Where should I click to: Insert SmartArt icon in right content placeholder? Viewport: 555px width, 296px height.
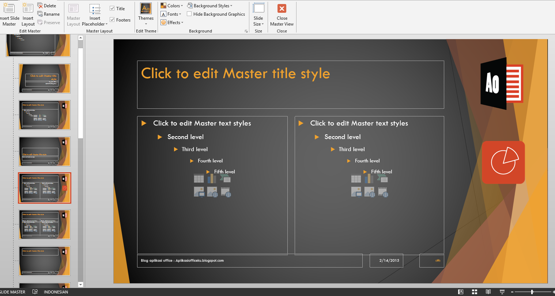(x=382, y=178)
